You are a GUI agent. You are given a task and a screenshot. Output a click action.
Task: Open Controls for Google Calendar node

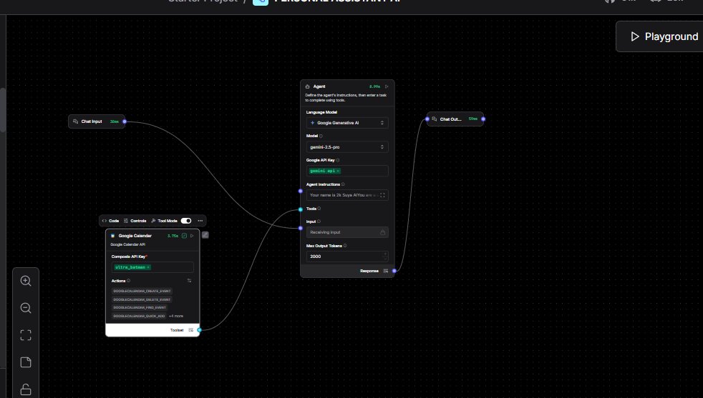click(x=135, y=221)
